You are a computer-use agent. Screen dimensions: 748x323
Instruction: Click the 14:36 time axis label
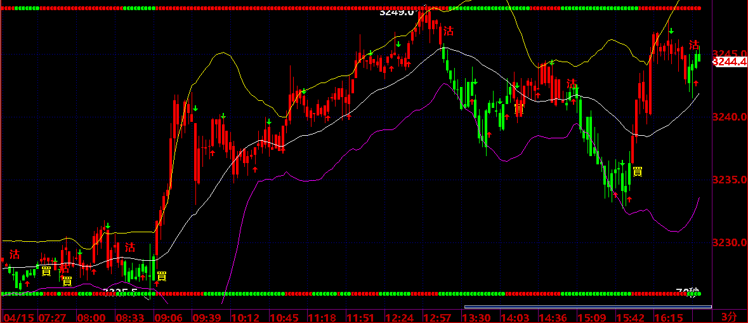pyautogui.click(x=553, y=317)
